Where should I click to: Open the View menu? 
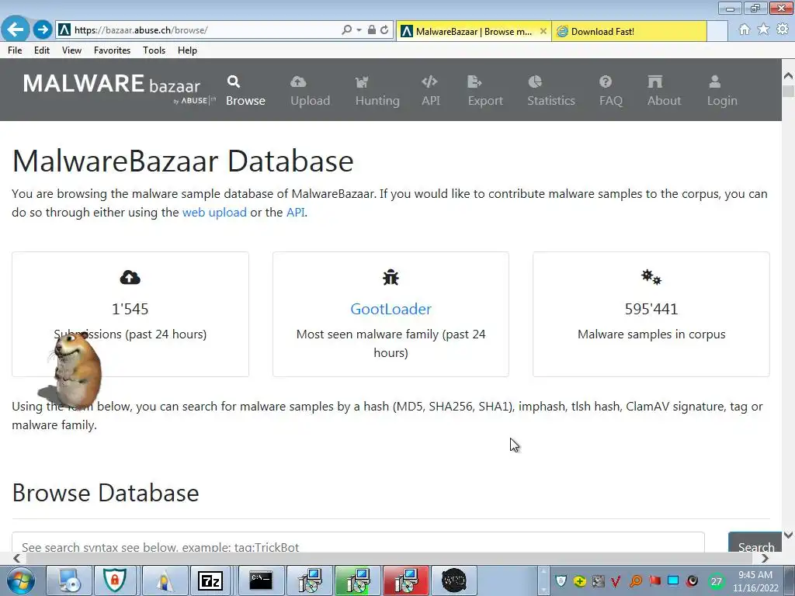point(71,50)
